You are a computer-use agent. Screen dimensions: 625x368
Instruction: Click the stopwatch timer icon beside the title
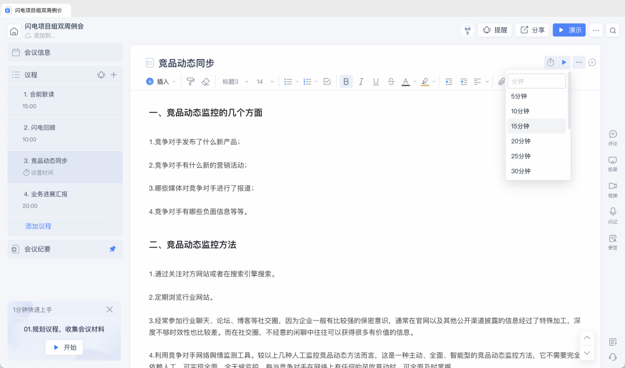point(550,62)
